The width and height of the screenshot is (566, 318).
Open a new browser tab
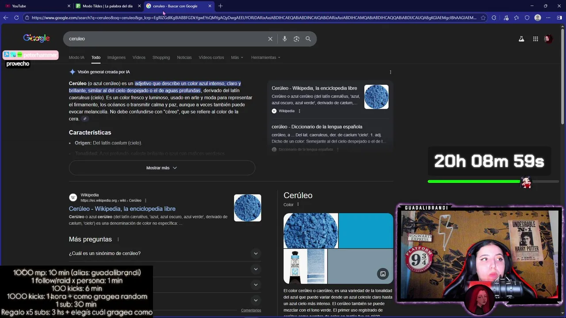point(221,6)
